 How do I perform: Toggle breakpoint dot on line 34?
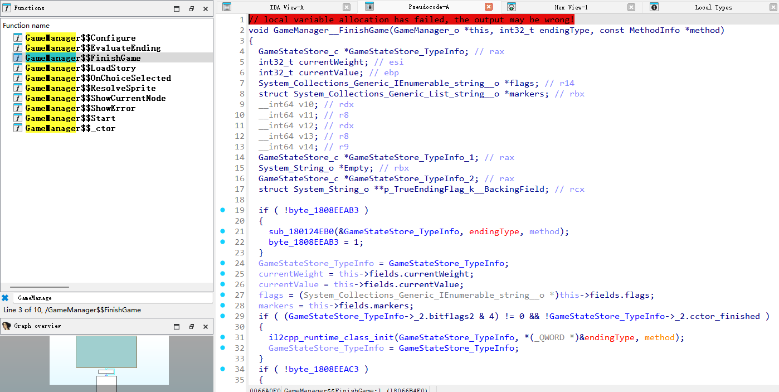pyautogui.click(x=223, y=369)
